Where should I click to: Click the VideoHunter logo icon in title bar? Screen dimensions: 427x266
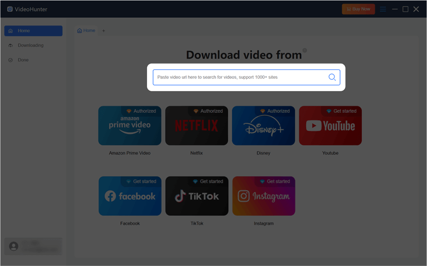(10, 9)
